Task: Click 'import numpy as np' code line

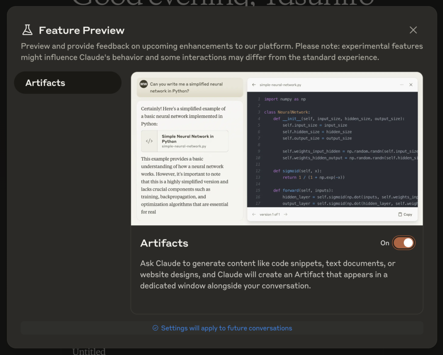Action: coord(285,99)
